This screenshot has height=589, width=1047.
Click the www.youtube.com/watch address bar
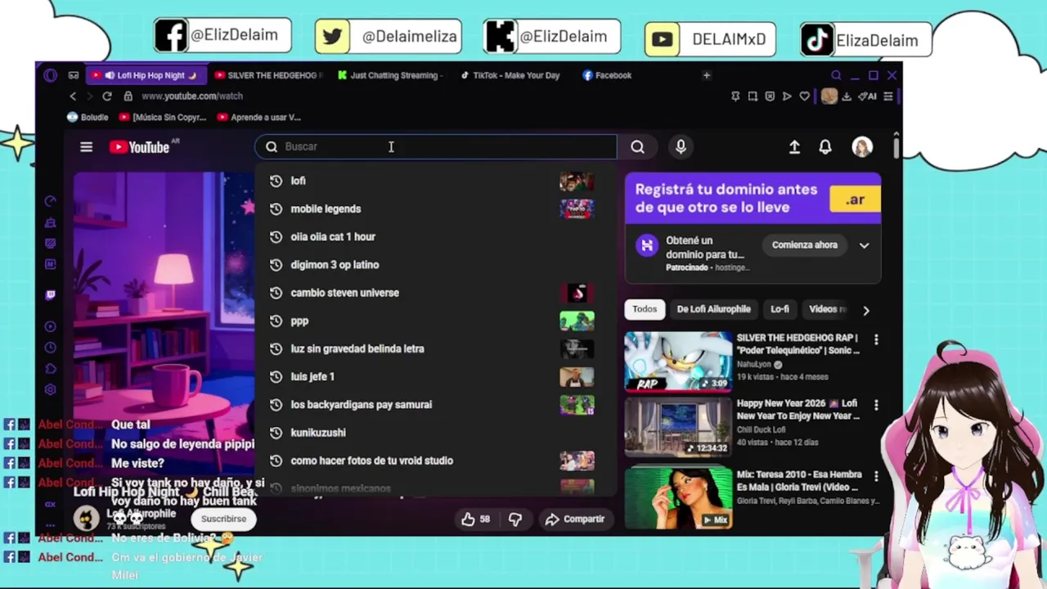[192, 97]
